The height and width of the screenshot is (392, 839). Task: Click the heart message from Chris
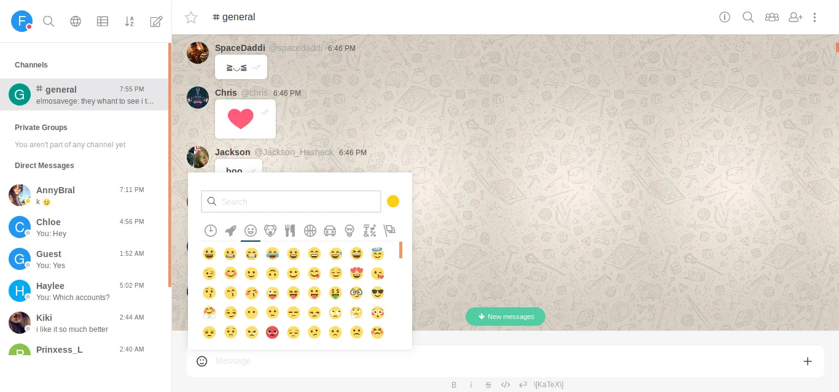[x=241, y=118]
